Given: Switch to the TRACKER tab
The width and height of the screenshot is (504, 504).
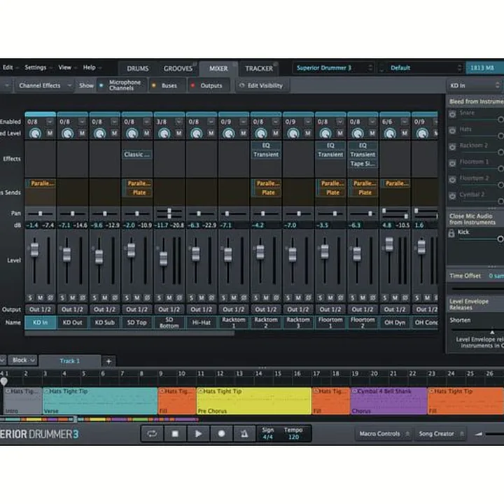Looking at the screenshot, I should (259, 69).
